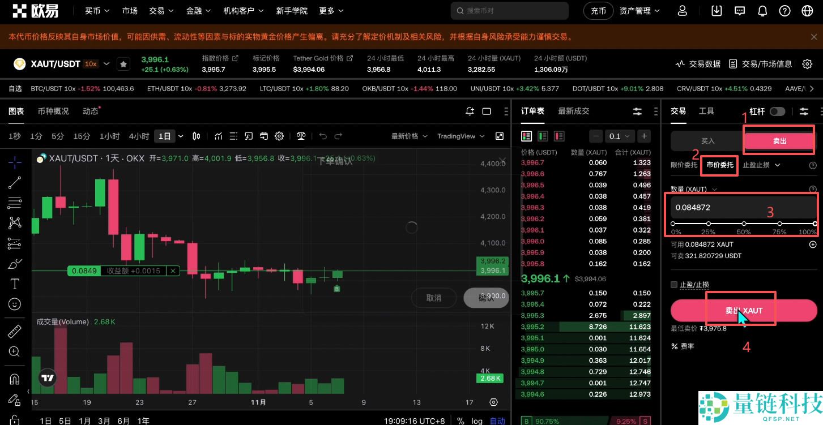Switch to the 最新成交 tab

click(573, 111)
